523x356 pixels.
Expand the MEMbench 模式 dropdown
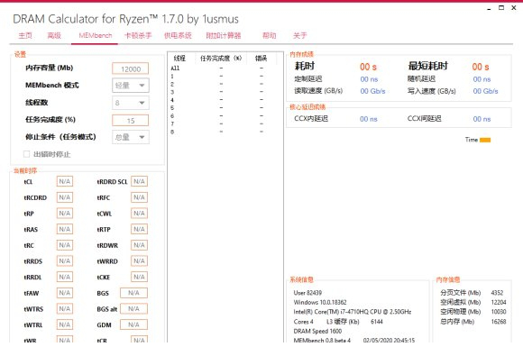pyautogui.click(x=131, y=86)
